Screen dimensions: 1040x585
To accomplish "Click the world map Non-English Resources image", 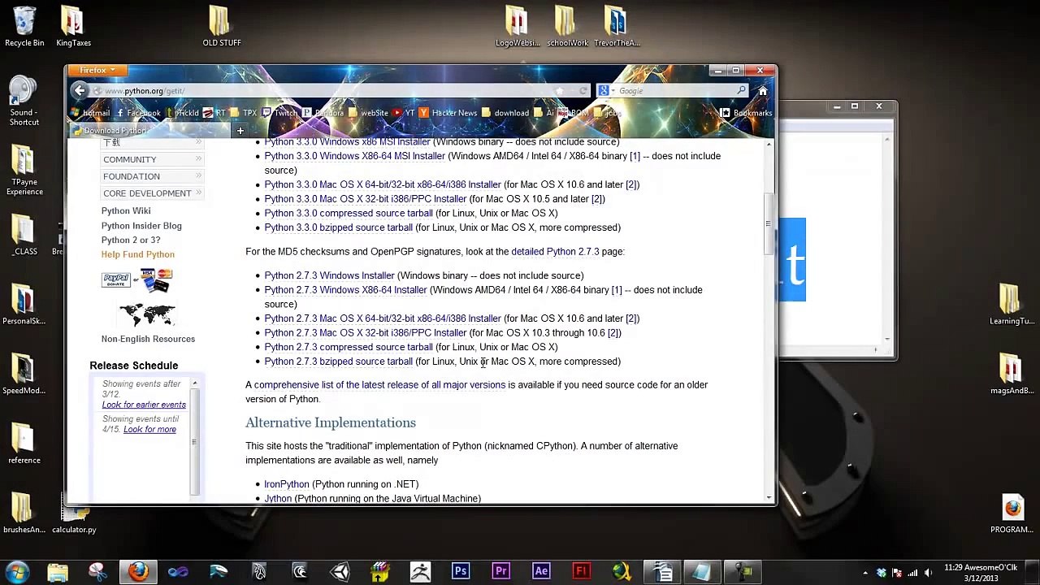I will [x=147, y=314].
